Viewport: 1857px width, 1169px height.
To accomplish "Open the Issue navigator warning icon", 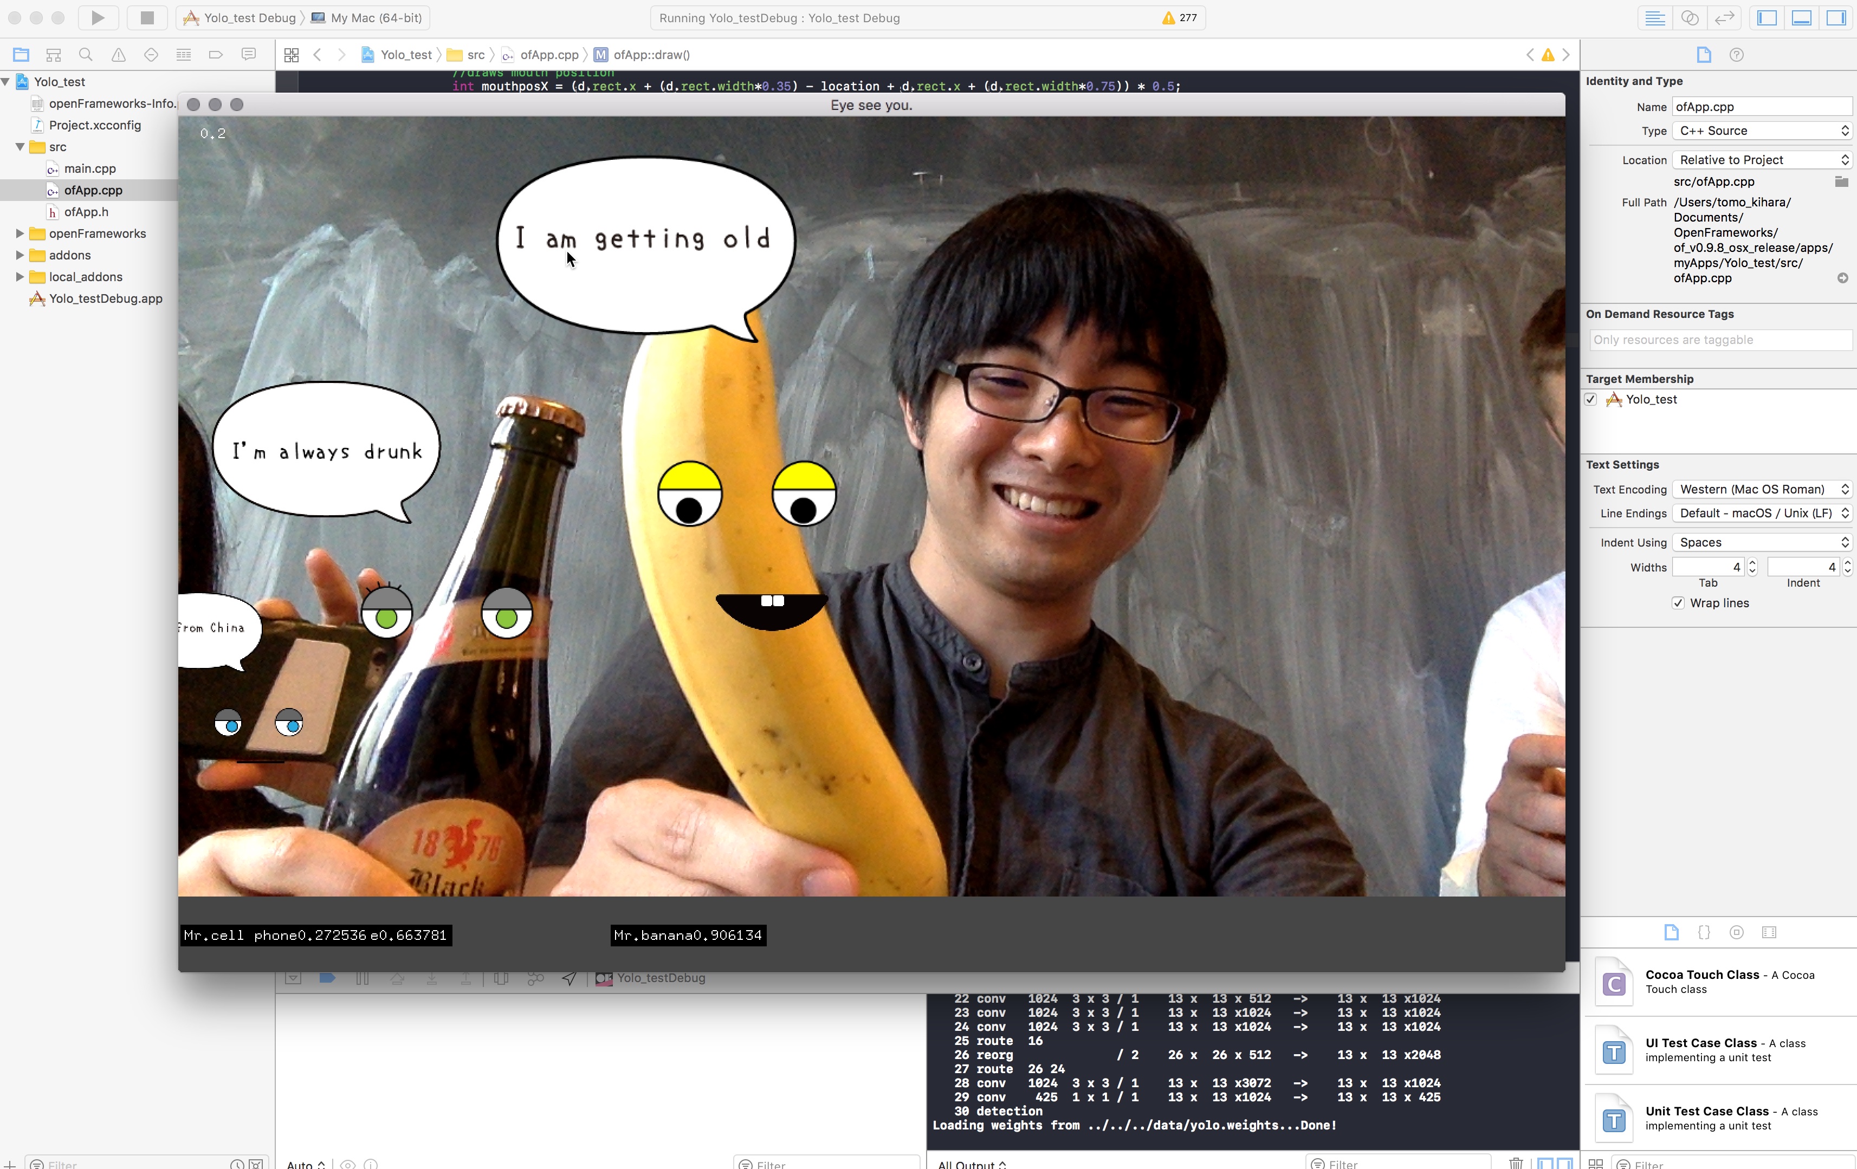I will (x=118, y=55).
